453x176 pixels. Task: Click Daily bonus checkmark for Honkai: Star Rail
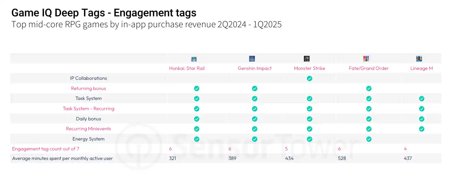click(197, 119)
